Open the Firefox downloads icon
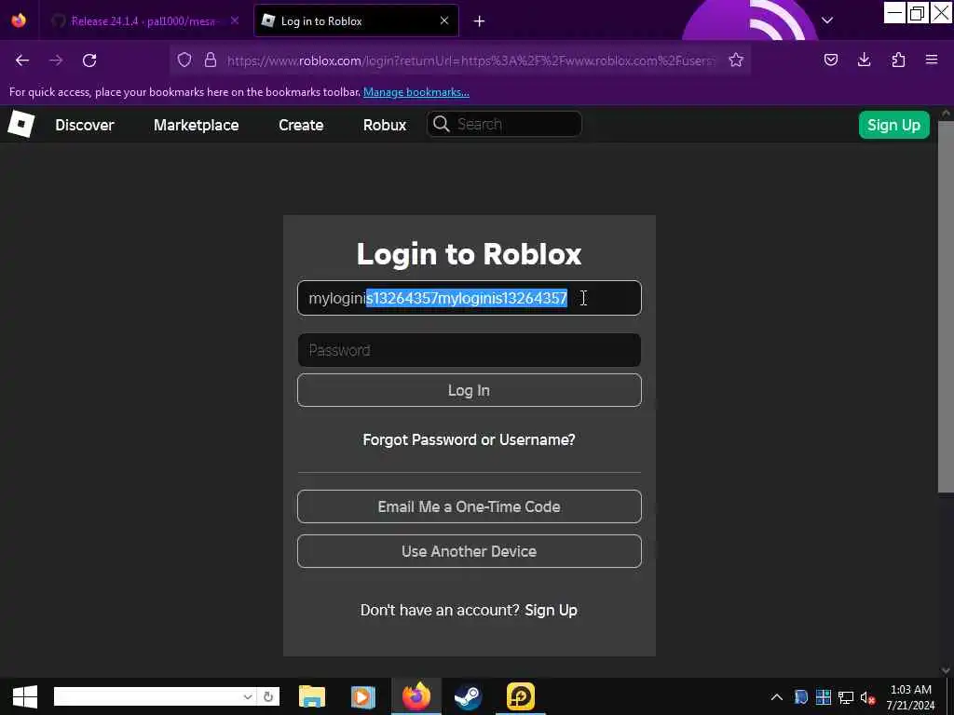 (864, 60)
